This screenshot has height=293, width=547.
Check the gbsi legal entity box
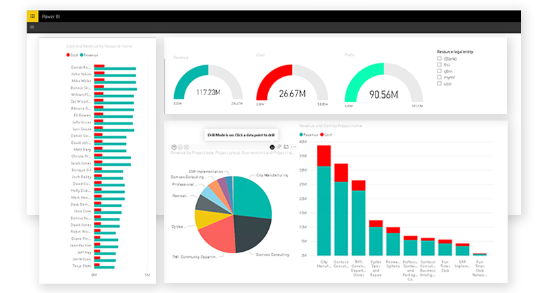point(439,71)
